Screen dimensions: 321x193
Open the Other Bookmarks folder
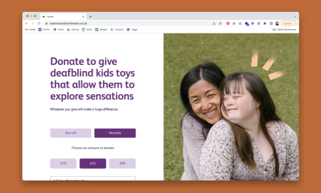284,29
